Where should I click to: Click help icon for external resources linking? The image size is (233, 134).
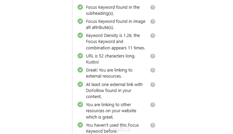[153, 70]
